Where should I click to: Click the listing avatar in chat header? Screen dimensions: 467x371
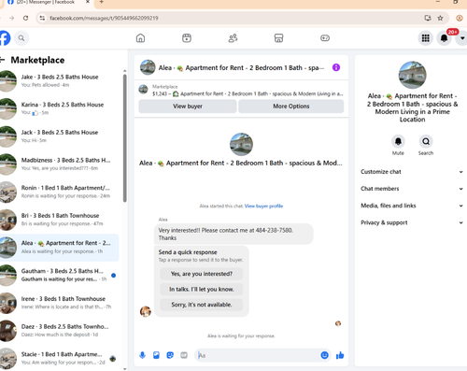[x=148, y=67]
